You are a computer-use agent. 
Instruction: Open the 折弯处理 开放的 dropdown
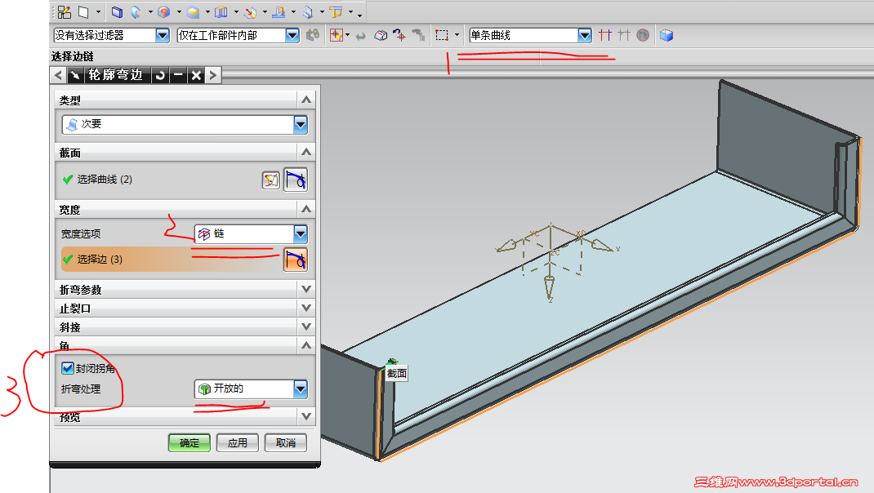coord(301,389)
